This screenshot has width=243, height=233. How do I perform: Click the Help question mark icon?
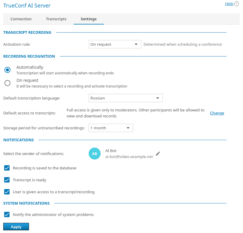click(237, 4)
